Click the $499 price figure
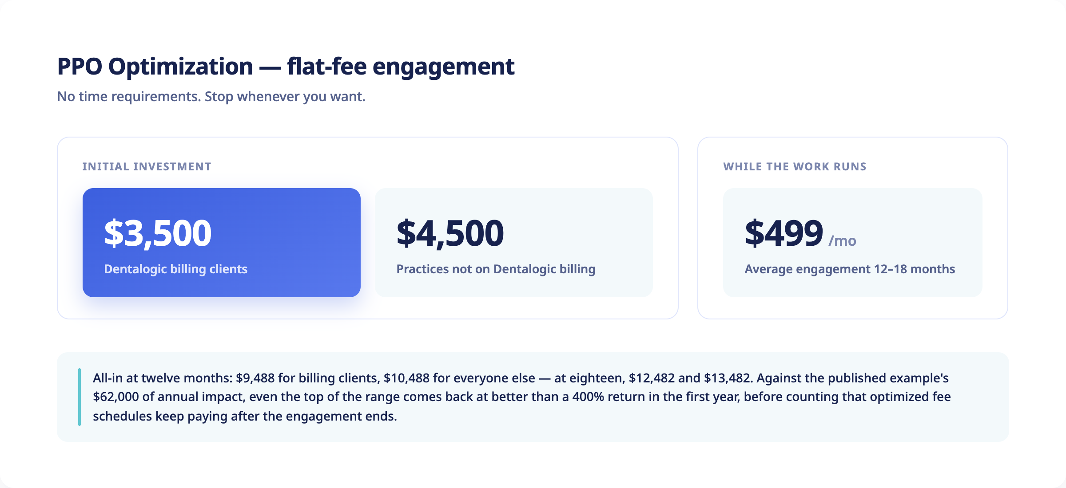The image size is (1066, 488). [784, 233]
